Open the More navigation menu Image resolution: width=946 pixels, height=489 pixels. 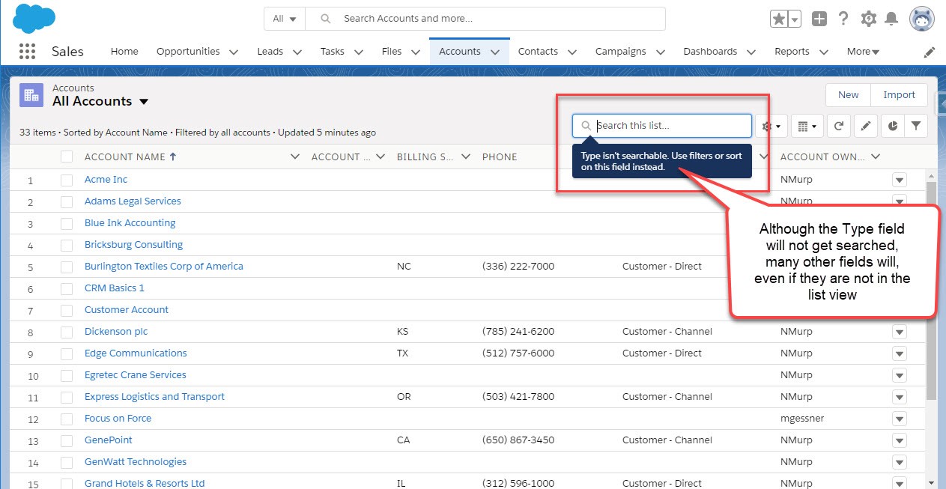pyautogui.click(x=864, y=52)
